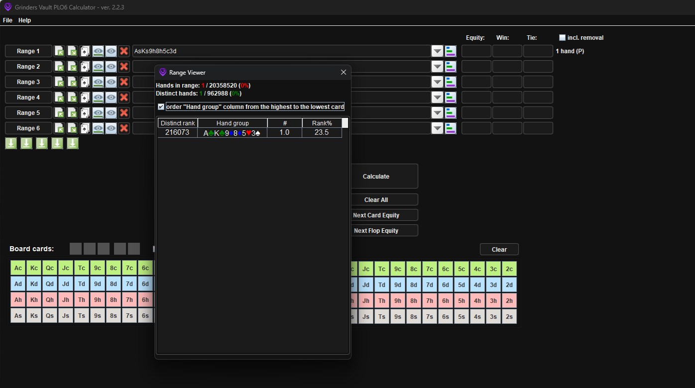The image size is (695, 388).
Task: Expand the Range 6 dropdown arrow
Action: (437, 128)
